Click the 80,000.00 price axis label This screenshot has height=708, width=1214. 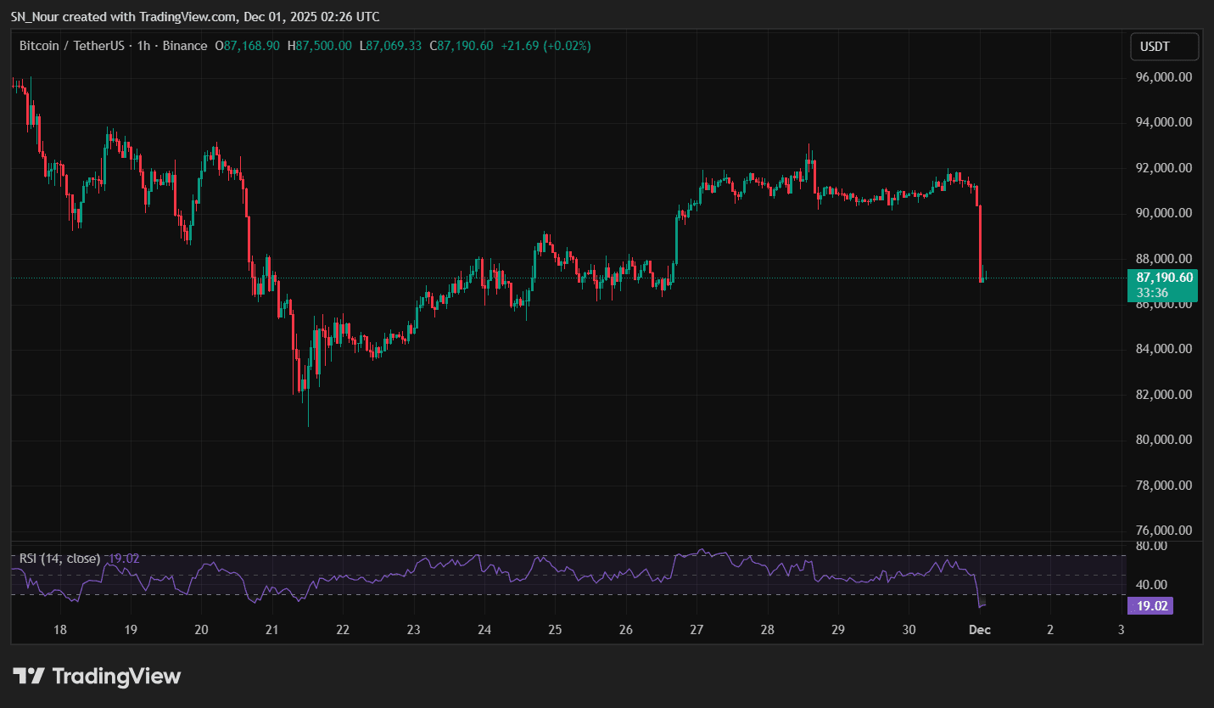click(x=1163, y=440)
